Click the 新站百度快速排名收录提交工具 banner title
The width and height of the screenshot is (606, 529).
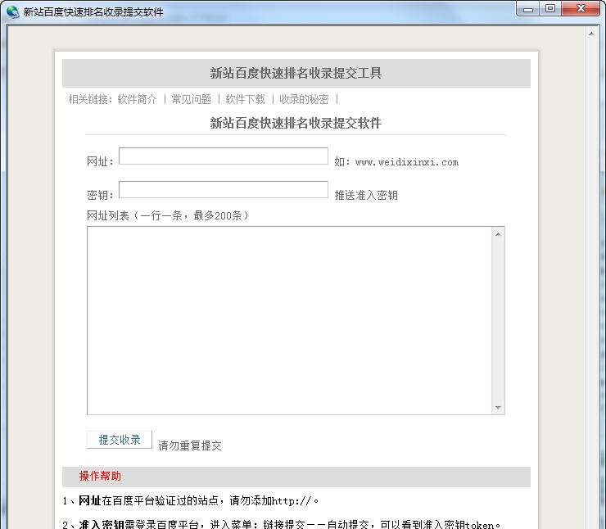click(296, 73)
